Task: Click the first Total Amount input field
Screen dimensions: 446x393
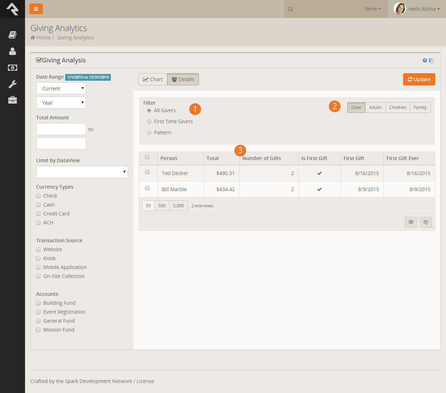Action: click(61, 129)
